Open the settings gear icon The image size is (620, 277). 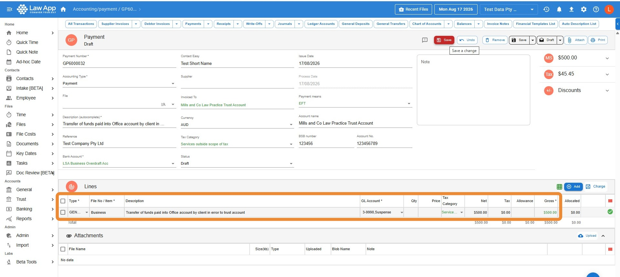click(584, 9)
